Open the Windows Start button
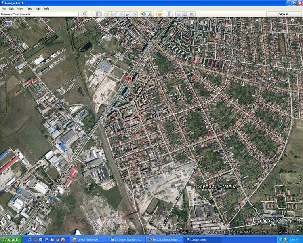303x243 pixels. point(11,239)
